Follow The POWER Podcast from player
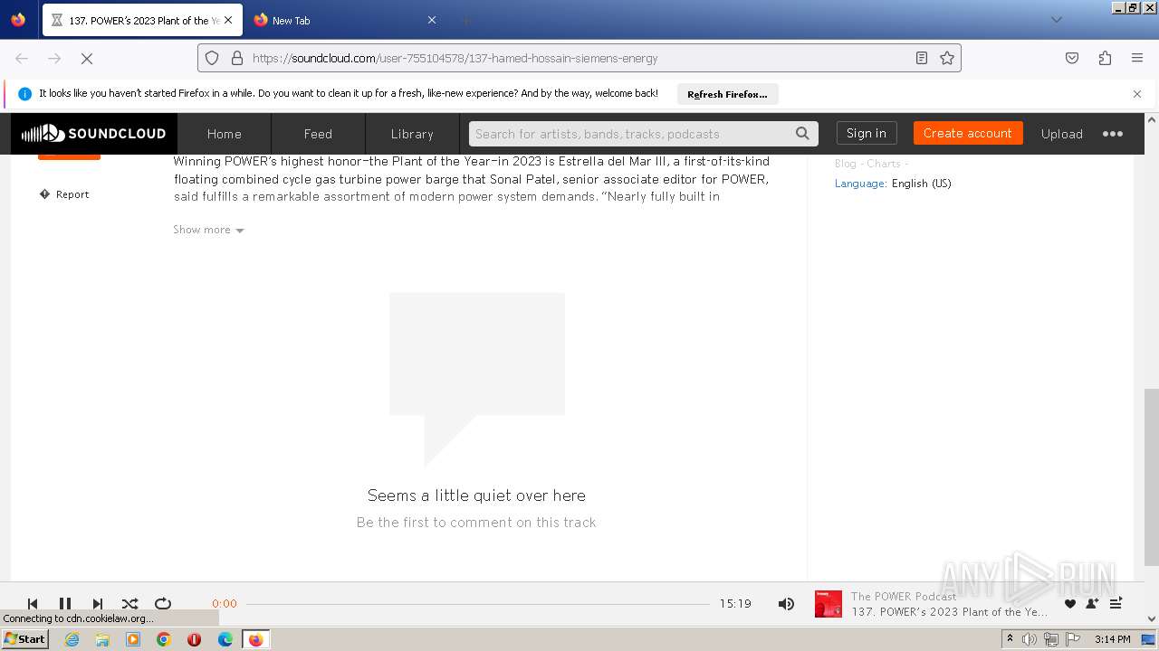The image size is (1159, 651). coord(1092,604)
